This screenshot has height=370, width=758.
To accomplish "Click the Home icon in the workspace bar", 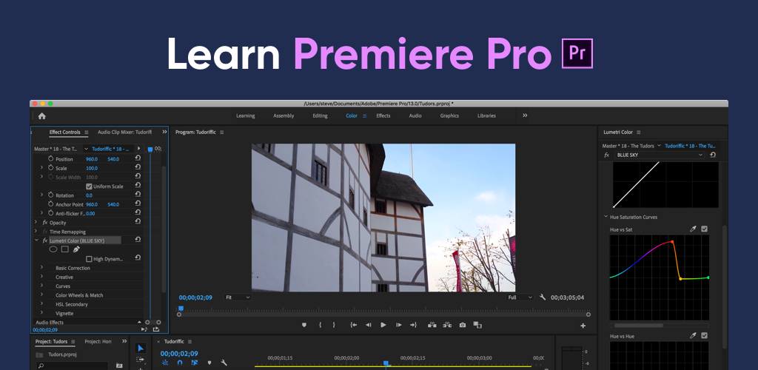I will point(41,116).
